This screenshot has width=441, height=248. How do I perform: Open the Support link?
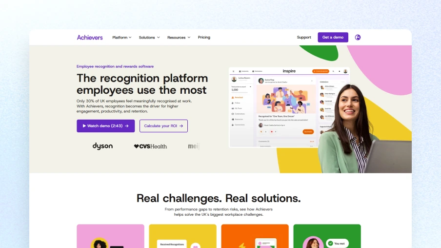(304, 37)
